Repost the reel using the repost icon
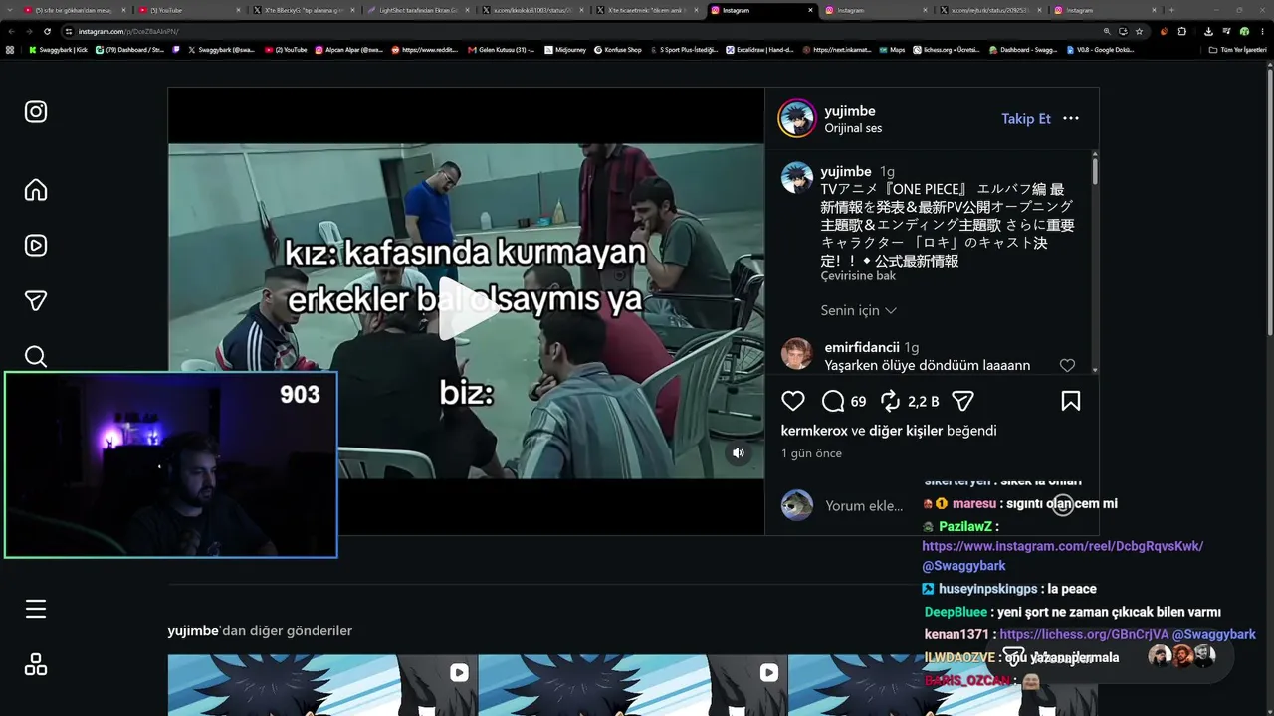This screenshot has width=1274, height=716. 890,401
